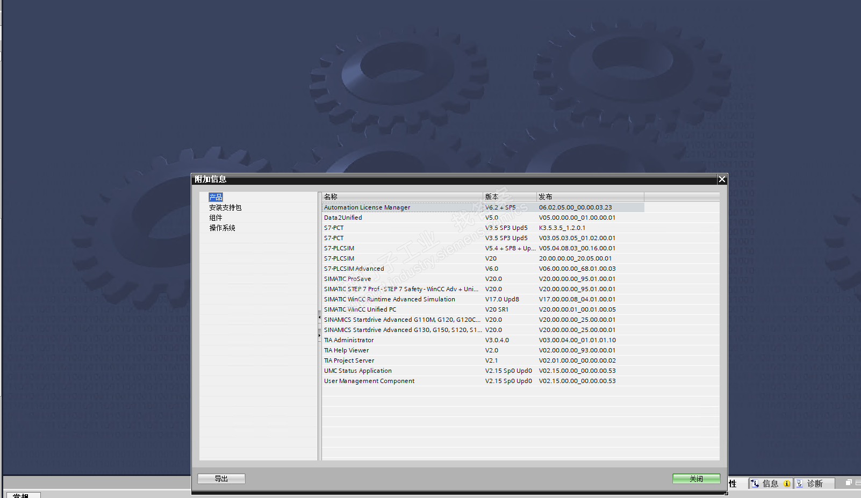
Task: Click the S7-PCT release K3.5.3.5_1.2.0.1
Action: point(562,228)
